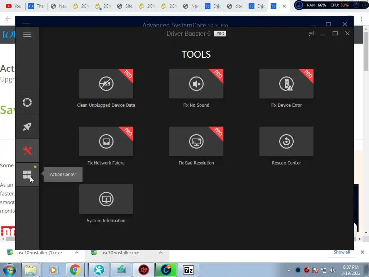This screenshot has width=369, height=277.
Task: Click the PRO badge next to Driver Booster 6
Action: tap(220, 34)
